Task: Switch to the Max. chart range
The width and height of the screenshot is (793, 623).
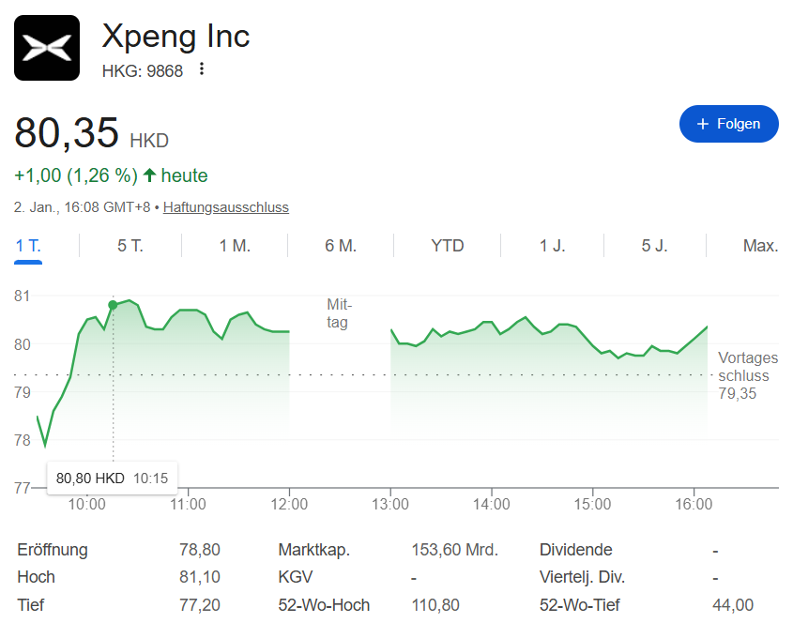Action: (x=760, y=246)
